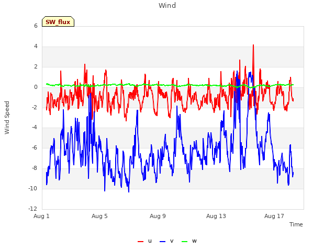Click the Wind Speed y-axis title
Viewport: 335px width, 251px height.
pos(7,118)
